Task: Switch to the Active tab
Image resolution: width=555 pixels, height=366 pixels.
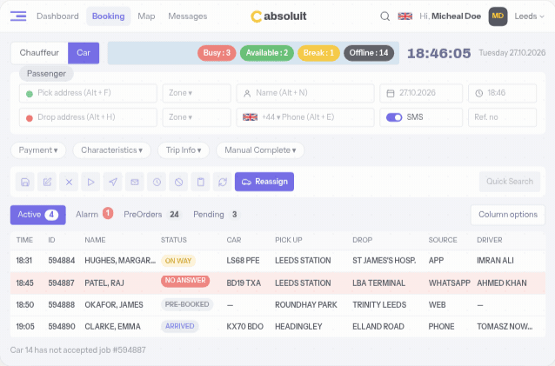Action: [x=38, y=215]
